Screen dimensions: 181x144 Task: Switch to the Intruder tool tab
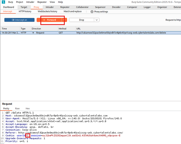(50, 7)
